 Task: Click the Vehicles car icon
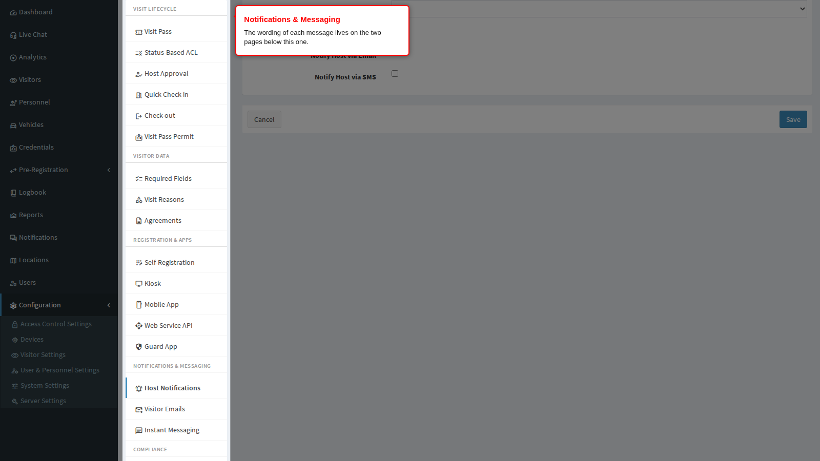click(x=13, y=125)
